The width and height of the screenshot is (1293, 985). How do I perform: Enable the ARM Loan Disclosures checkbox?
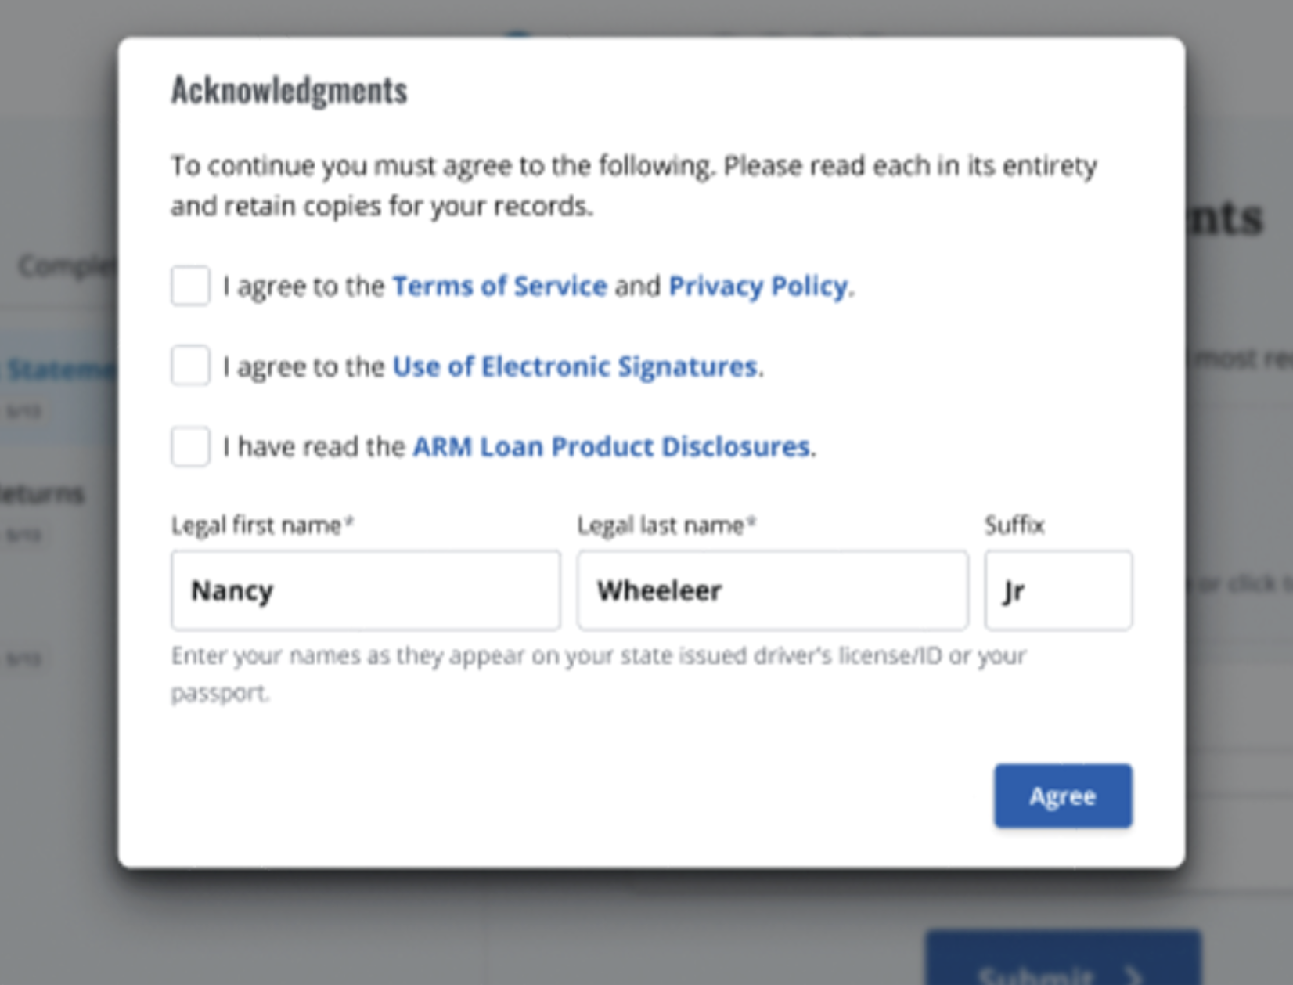tap(190, 446)
